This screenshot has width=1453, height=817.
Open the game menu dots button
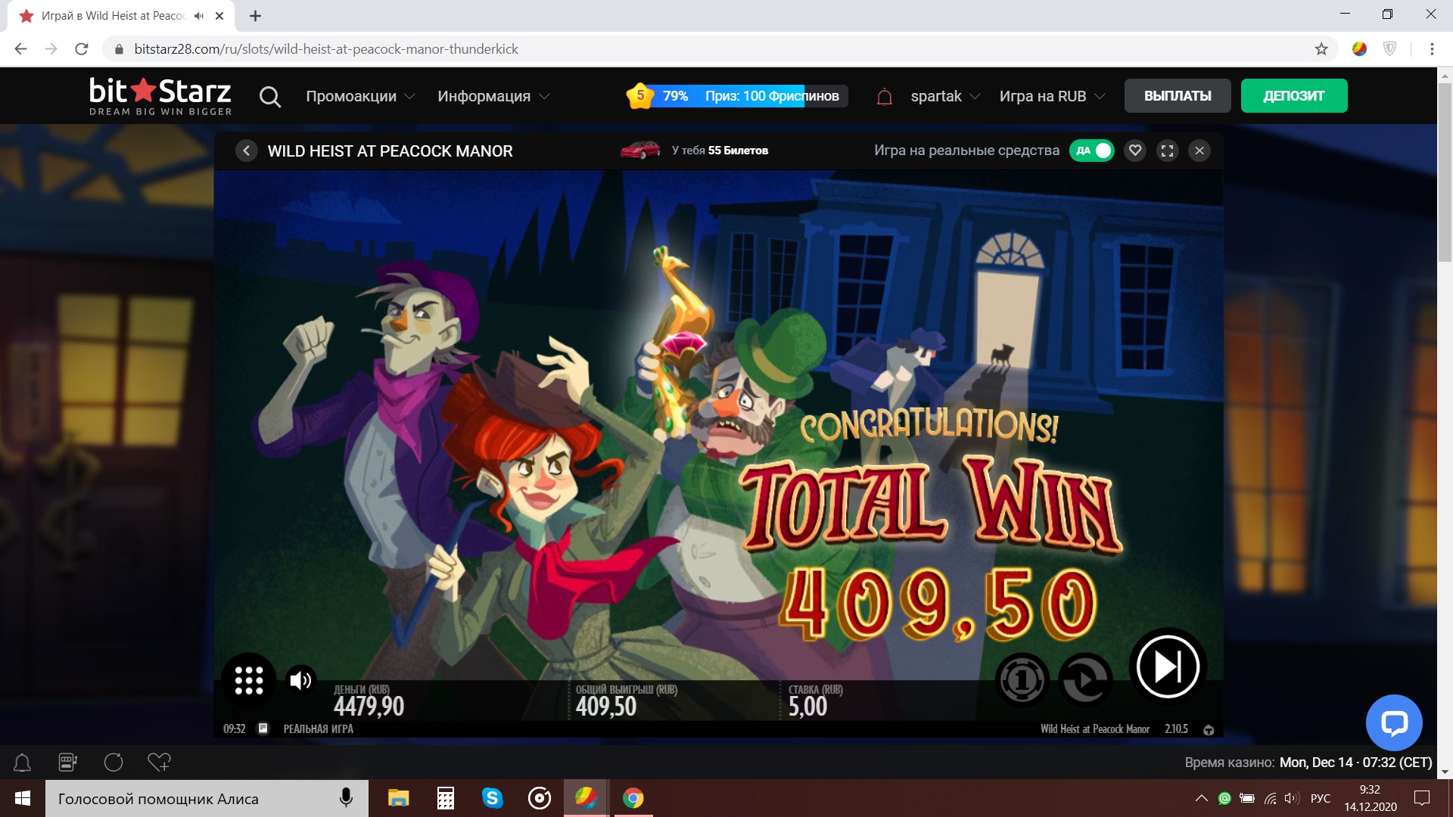coord(249,680)
